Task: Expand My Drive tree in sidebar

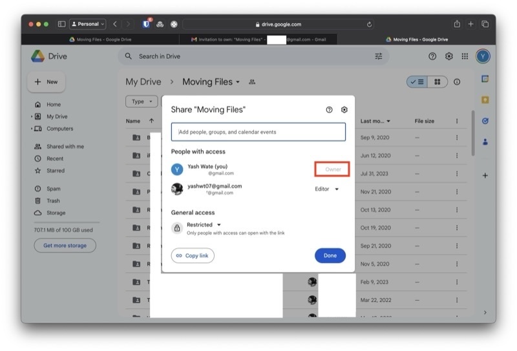Action: [32, 116]
